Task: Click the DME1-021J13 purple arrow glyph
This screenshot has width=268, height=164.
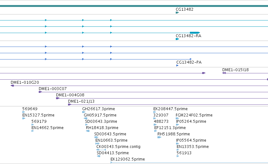Action: (x=70, y=105)
